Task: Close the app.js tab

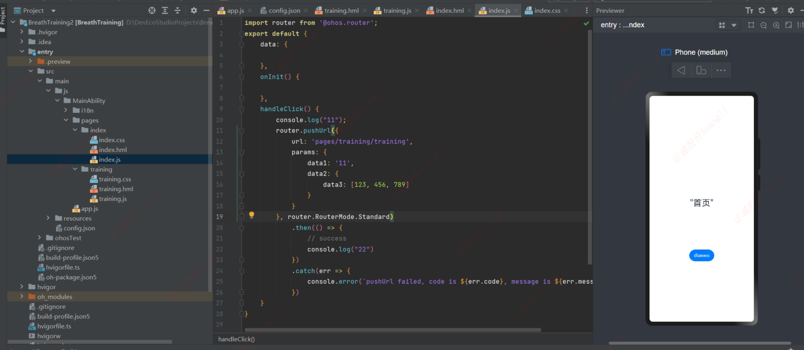Action: (250, 10)
